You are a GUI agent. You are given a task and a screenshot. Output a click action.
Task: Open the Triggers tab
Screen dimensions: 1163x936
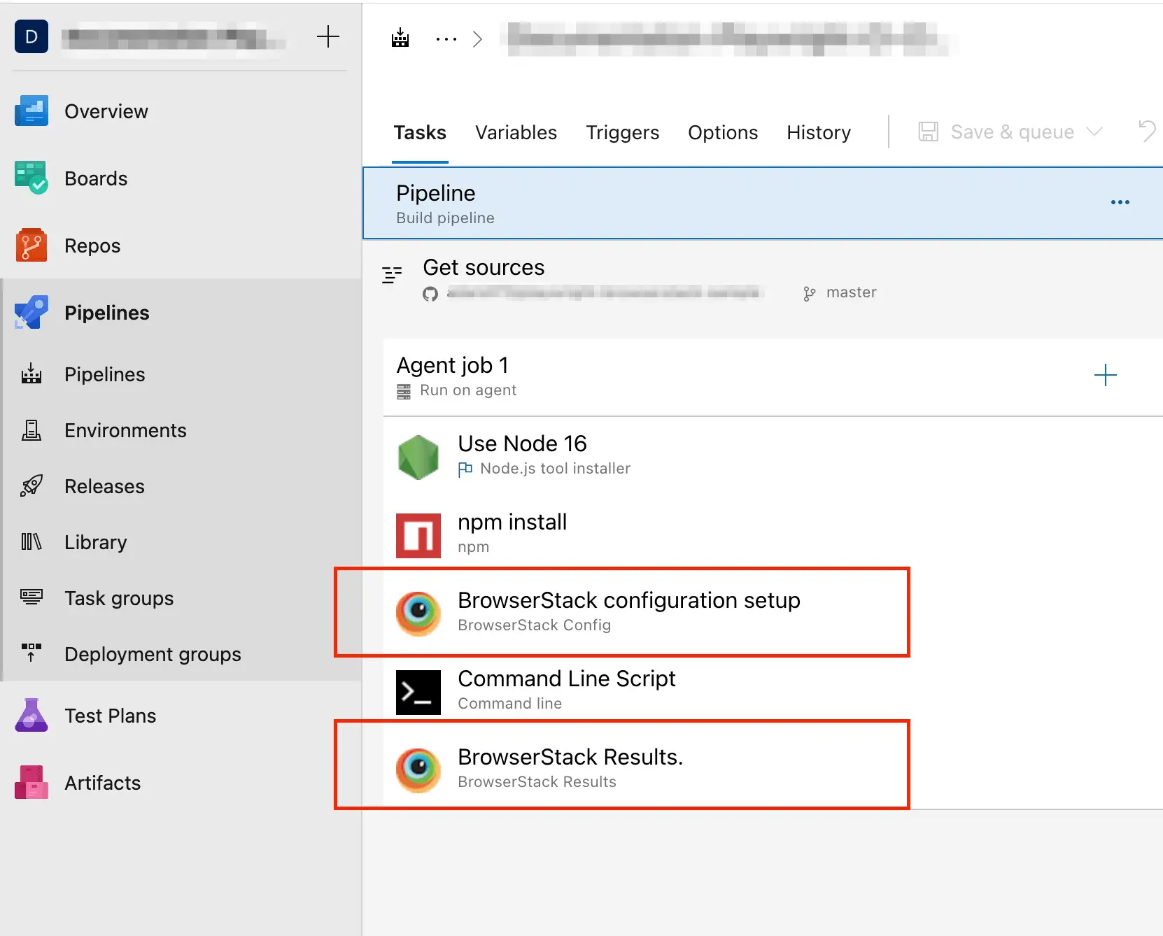click(x=622, y=133)
